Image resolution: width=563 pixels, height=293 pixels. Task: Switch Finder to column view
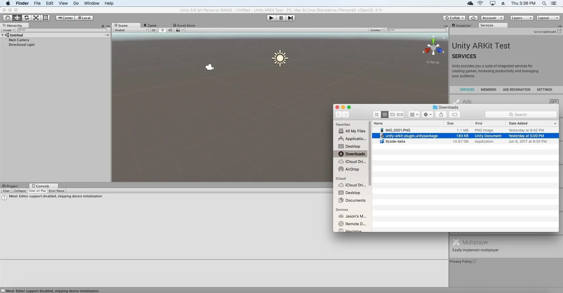[x=392, y=114]
